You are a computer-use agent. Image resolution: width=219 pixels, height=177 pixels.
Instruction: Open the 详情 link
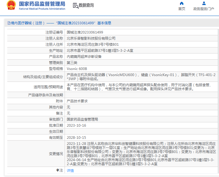pos(70,170)
